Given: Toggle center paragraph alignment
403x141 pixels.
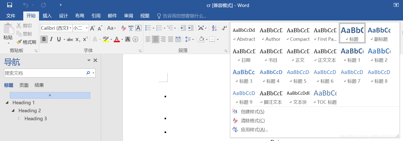Looking at the screenshot, I should [x=156, y=39].
